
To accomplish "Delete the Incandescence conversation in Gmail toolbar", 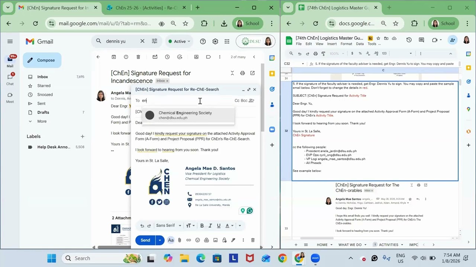I will pyautogui.click(x=138, y=57).
